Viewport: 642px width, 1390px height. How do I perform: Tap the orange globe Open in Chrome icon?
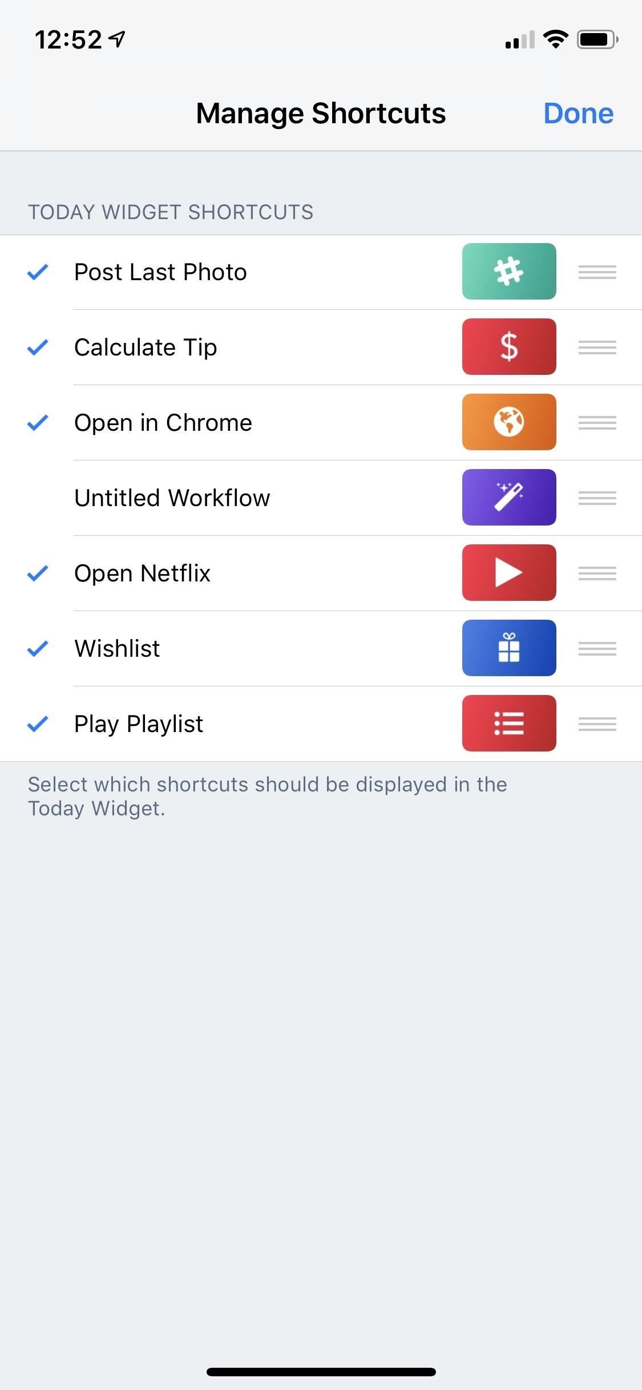(x=509, y=422)
